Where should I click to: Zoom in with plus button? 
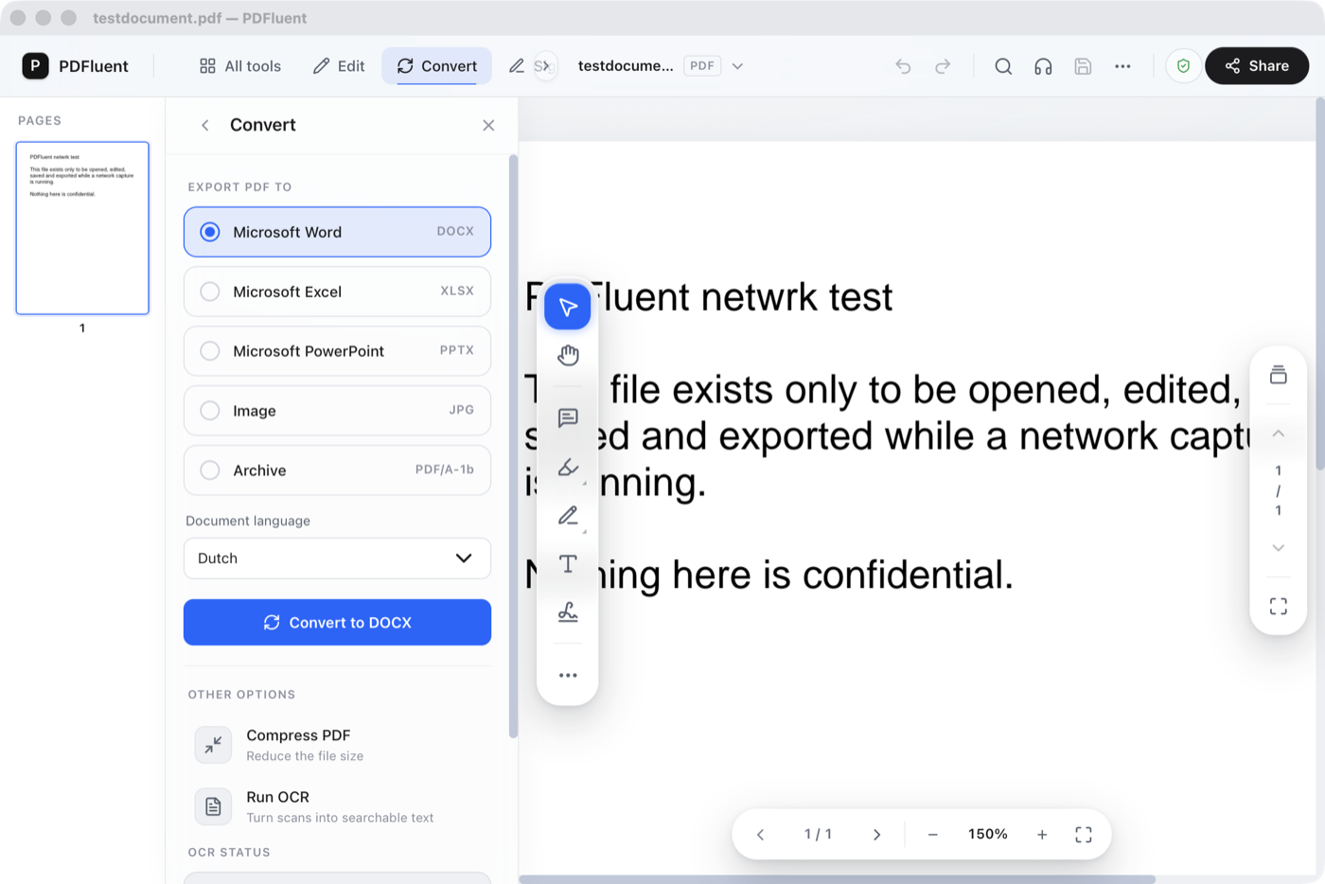(1042, 835)
